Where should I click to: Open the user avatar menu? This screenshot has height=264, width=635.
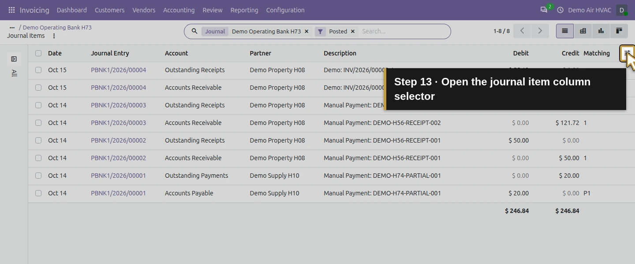pos(622,10)
